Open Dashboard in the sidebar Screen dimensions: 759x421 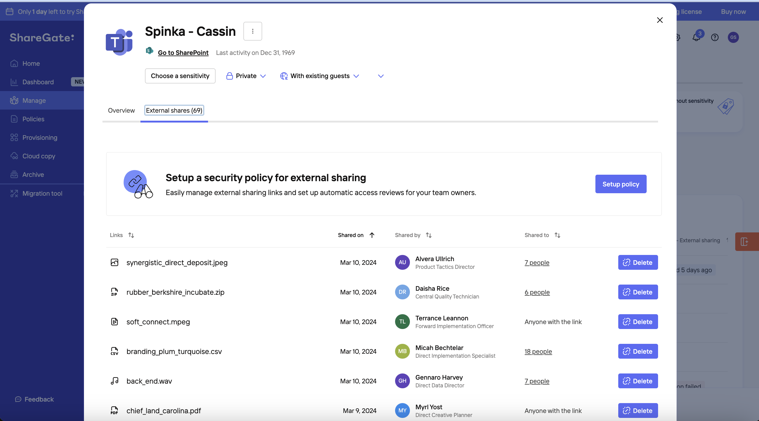[x=42, y=82]
